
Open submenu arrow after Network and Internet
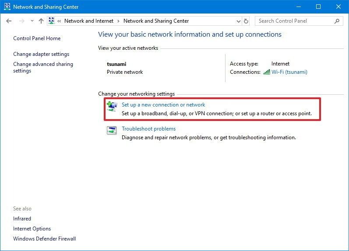pos(118,21)
